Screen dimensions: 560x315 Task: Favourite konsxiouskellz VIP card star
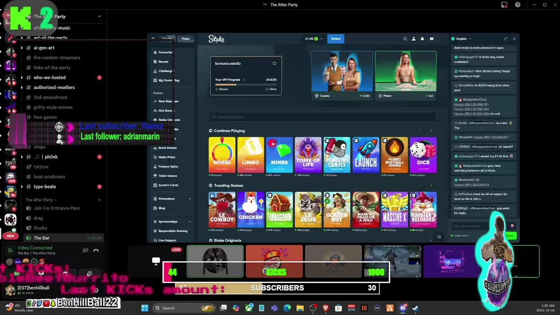(274, 63)
